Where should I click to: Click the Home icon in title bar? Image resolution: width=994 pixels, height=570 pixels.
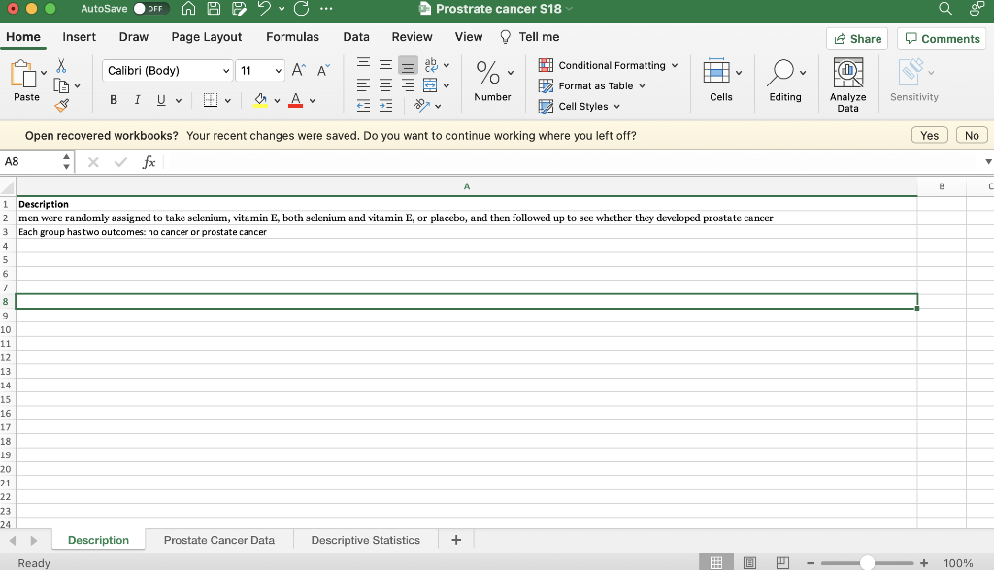pyautogui.click(x=188, y=8)
